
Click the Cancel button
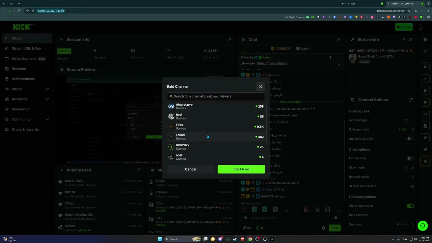point(191,169)
